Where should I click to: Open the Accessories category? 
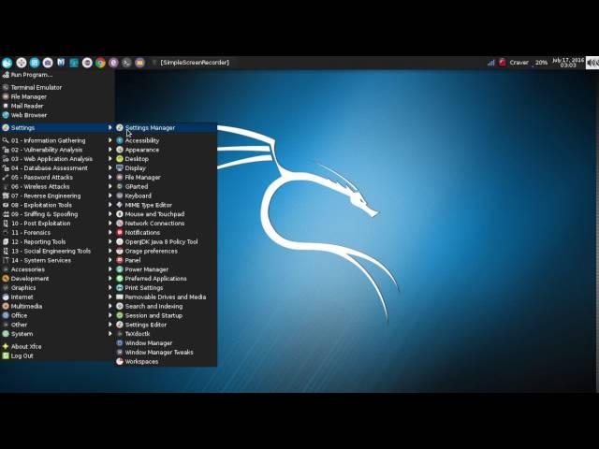pos(57,269)
